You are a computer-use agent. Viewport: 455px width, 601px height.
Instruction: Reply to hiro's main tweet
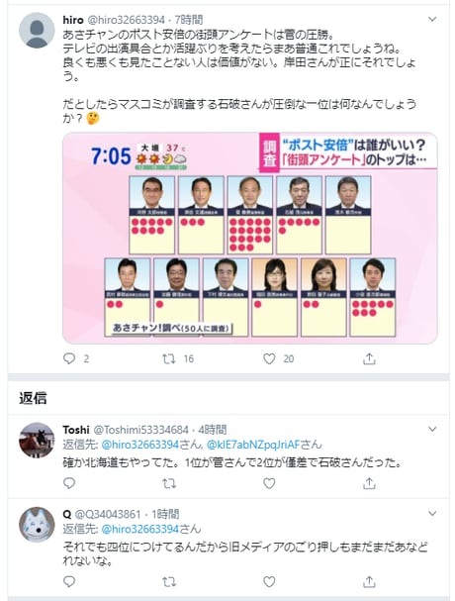[69, 358]
